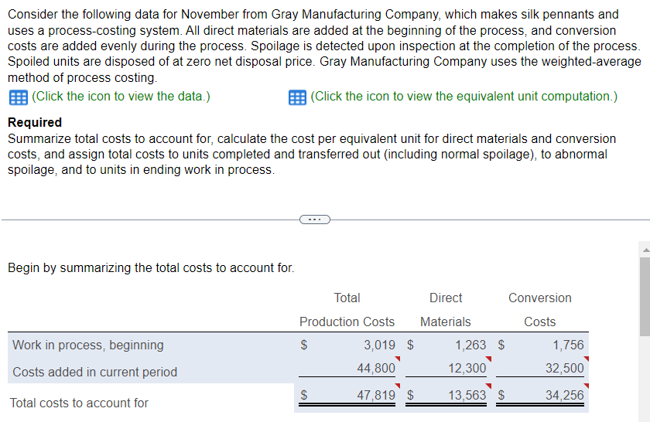Click red flag on 13,563 total cell
The width and height of the screenshot is (650, 422).
(x=489, y=385)
